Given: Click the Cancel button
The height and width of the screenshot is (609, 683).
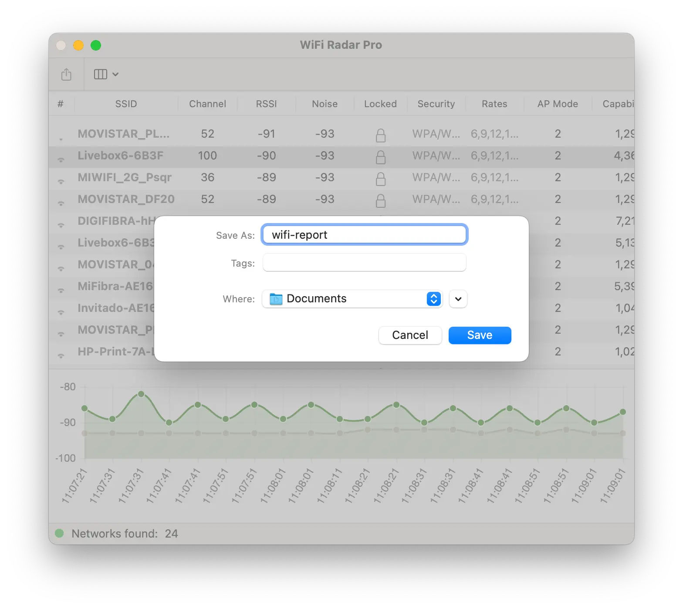Looking at the screenshot, I should click(410, 335).
